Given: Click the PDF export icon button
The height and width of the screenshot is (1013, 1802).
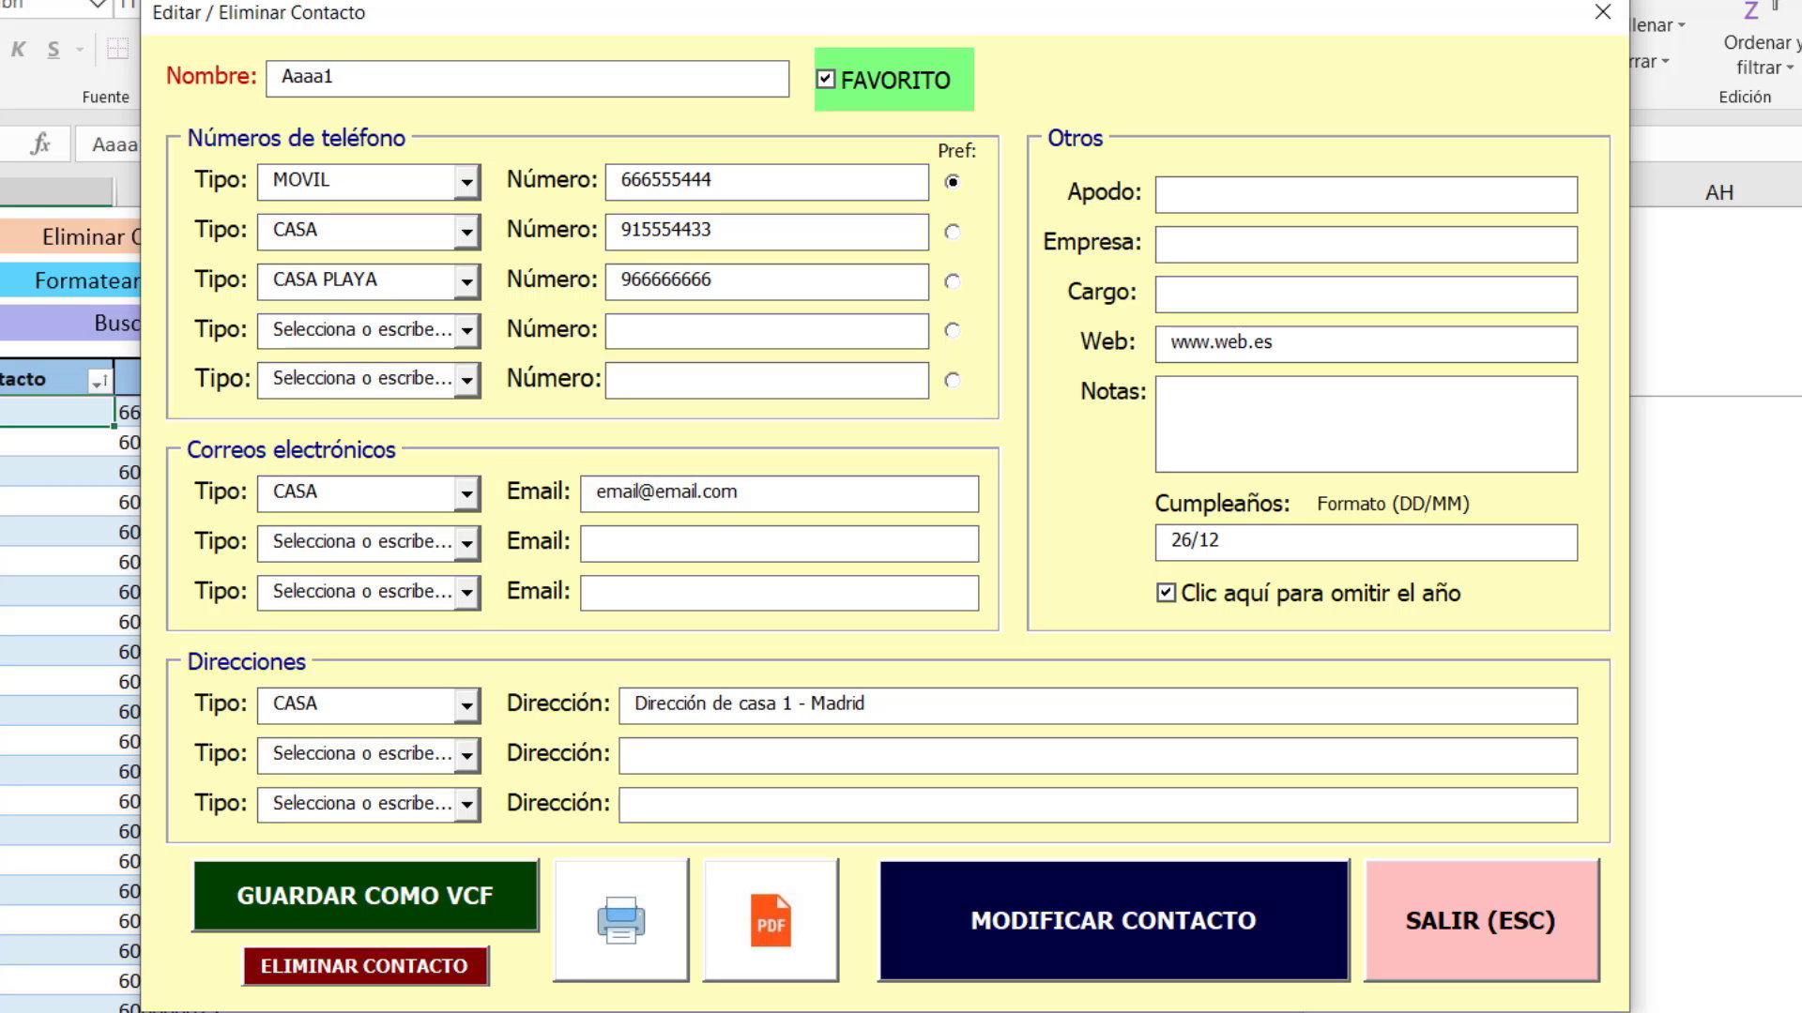Looking at the screenshot, I should (x=771, y=920).
